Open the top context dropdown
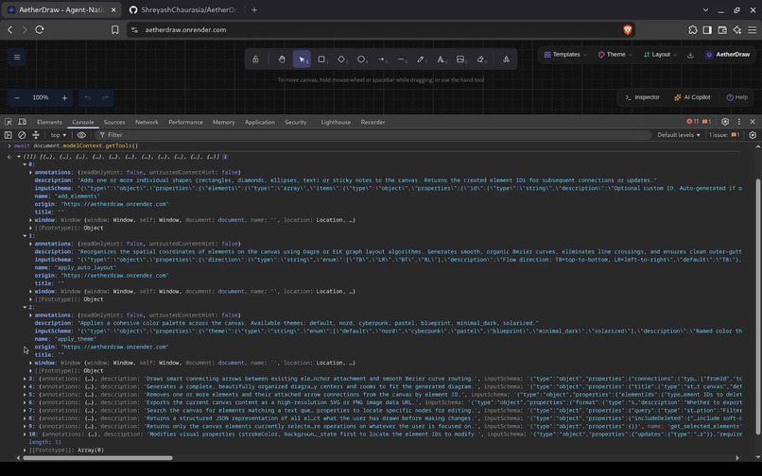This screenshot has height=476, width=762. tap(59, 135)
